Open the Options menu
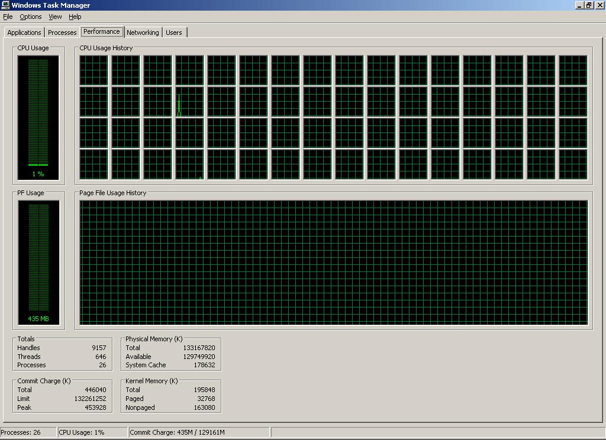 pyautogui.click(x=30, y=17)
